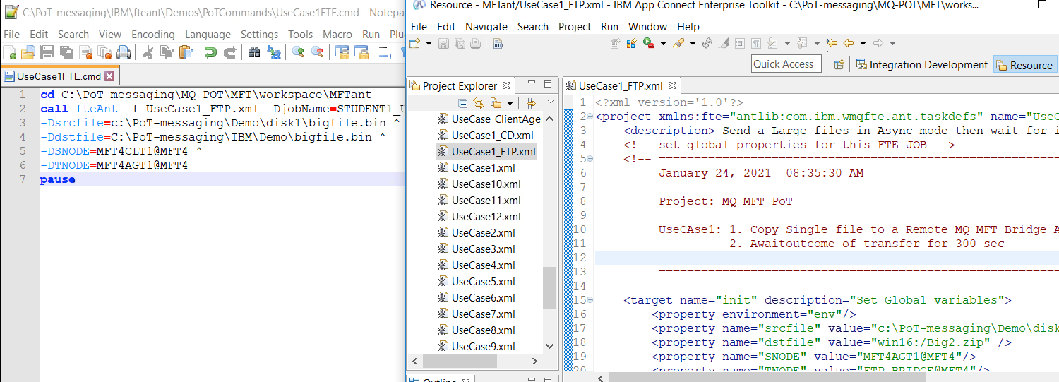This screenshot has width=1059, height=382.
Task: Open Notepad++ Encoding menu
Action: [153, 34]
